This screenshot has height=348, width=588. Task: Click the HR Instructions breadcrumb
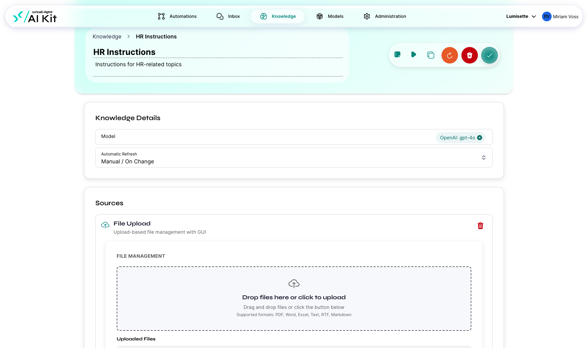tap(156, 36)
